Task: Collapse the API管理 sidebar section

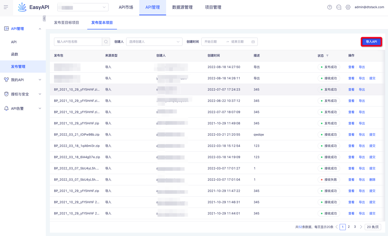Action: pyautogui.click(x=40, y=29)
